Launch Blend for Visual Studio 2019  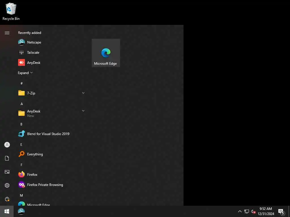click(52, 134)
